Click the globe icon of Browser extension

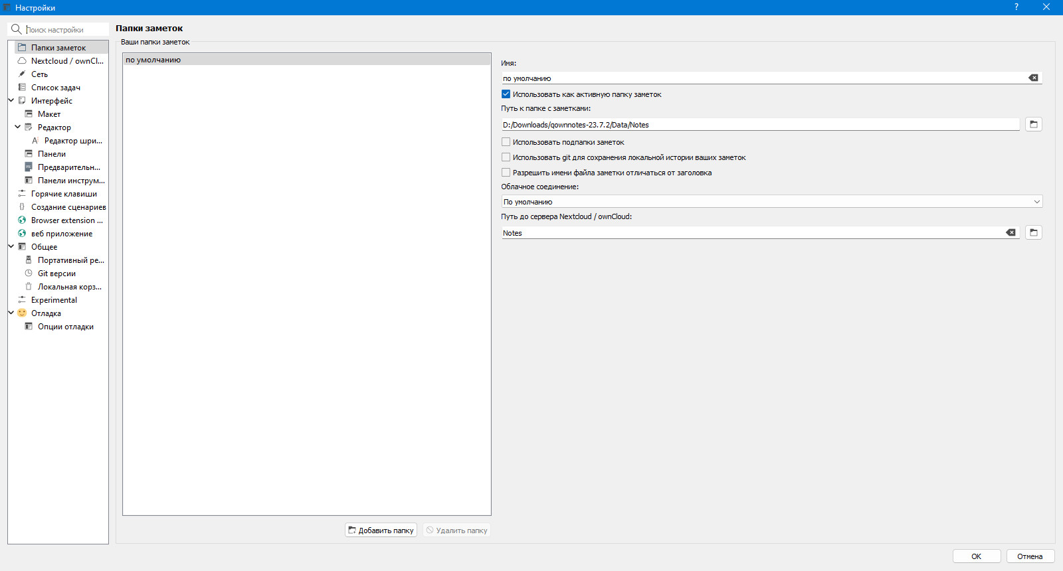pyautogui.click(x=22, y=220)
